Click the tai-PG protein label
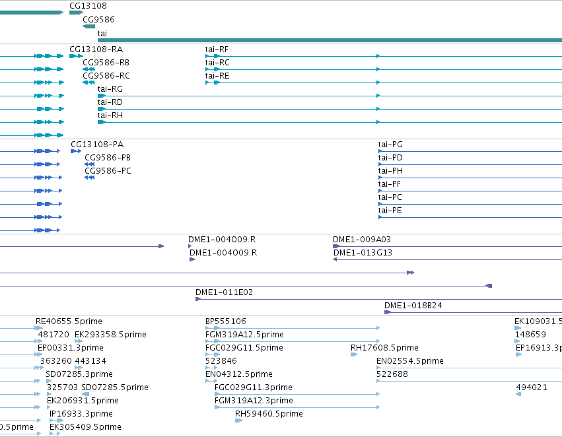 (390, 145)
